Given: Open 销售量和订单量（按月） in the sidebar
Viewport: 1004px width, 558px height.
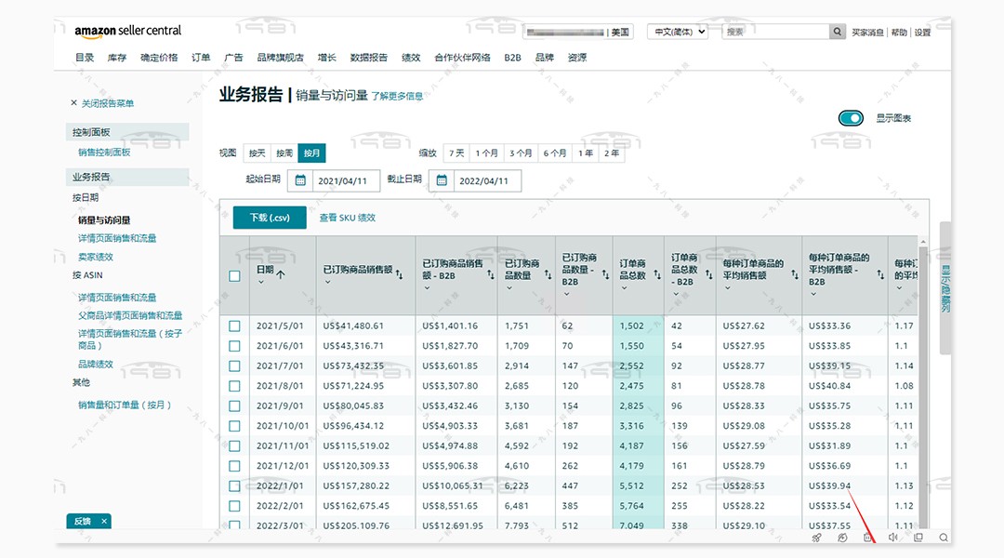Looking at the screenshot, I should 125,405.
